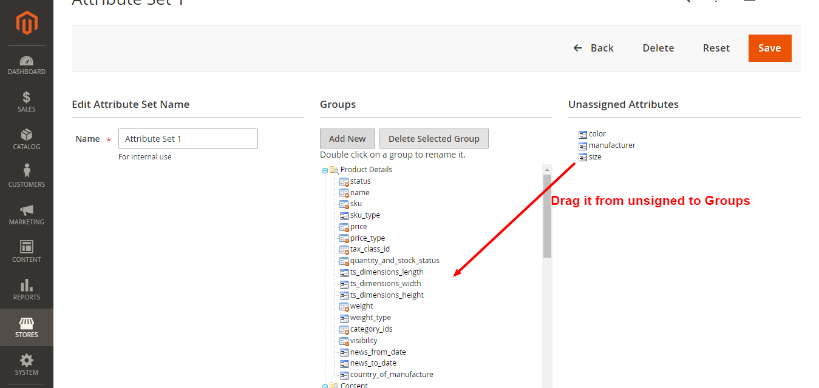Open the Sales dollar icon
This screenshot has width=819, height=388.
(27, 98)
